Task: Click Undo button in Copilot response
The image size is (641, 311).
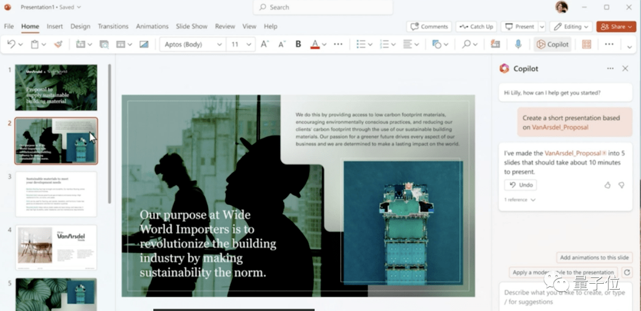Action: click(521, 185)
